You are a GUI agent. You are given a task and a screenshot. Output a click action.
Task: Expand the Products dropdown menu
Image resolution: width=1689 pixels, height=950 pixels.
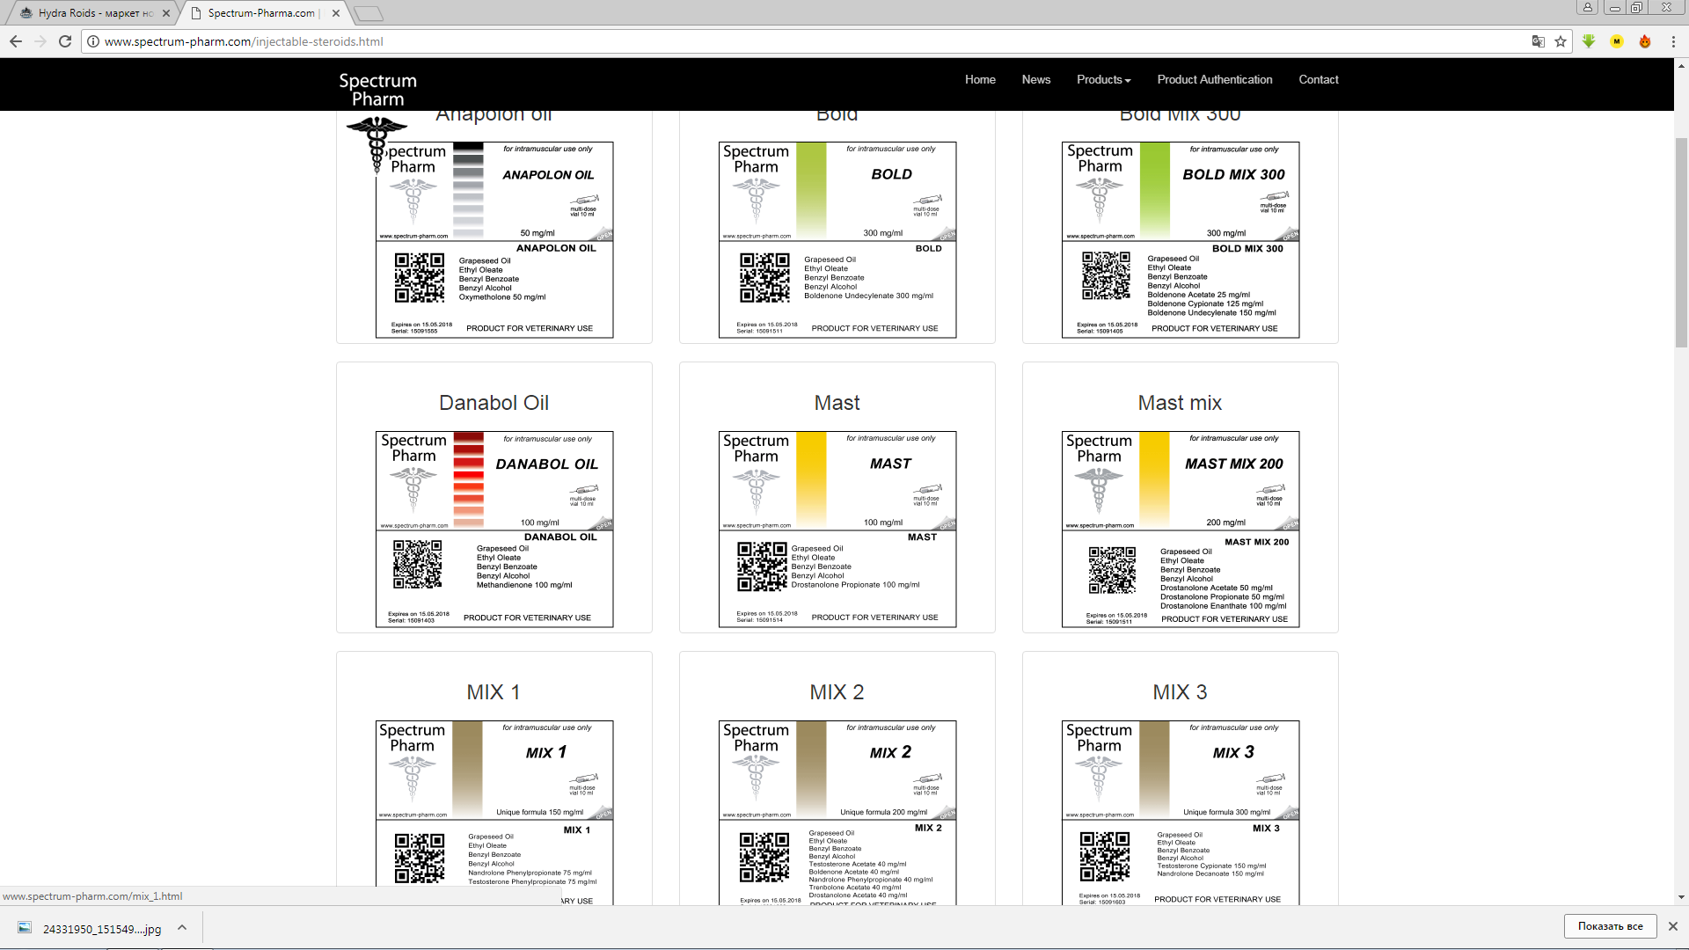[x=1103, y=79]
